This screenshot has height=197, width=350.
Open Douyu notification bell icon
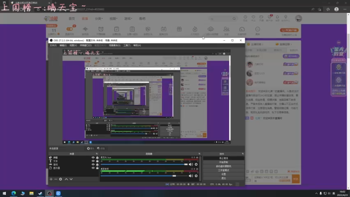[x=277, y=17]
